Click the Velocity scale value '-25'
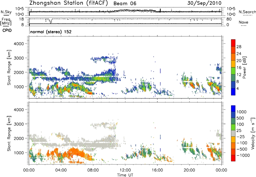Viewport: 256px width, 177px height. pos(241,136)
